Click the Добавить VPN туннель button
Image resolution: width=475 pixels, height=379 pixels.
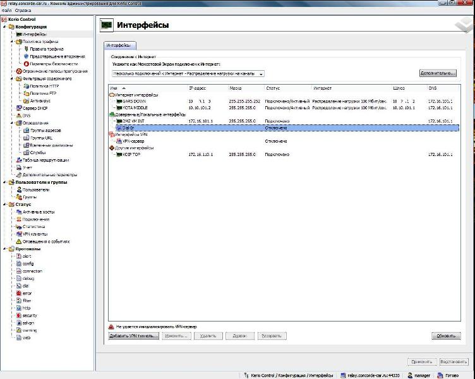coord(133,336)
